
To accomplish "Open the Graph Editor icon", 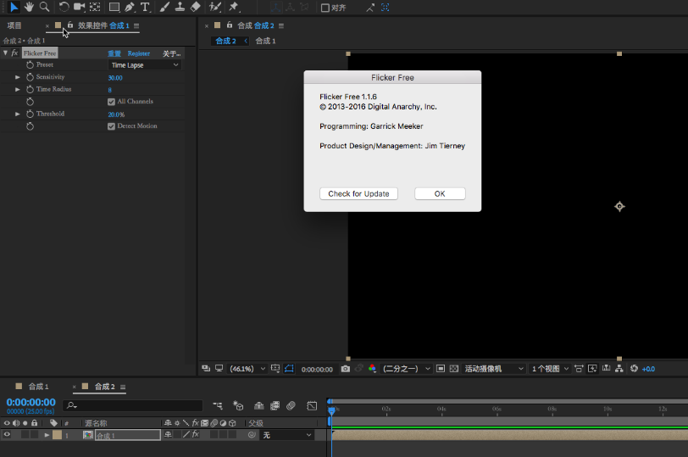I will coord(312,405).
